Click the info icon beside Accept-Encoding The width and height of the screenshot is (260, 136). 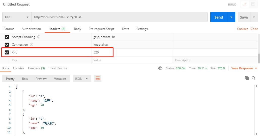(x=39, y=37)
